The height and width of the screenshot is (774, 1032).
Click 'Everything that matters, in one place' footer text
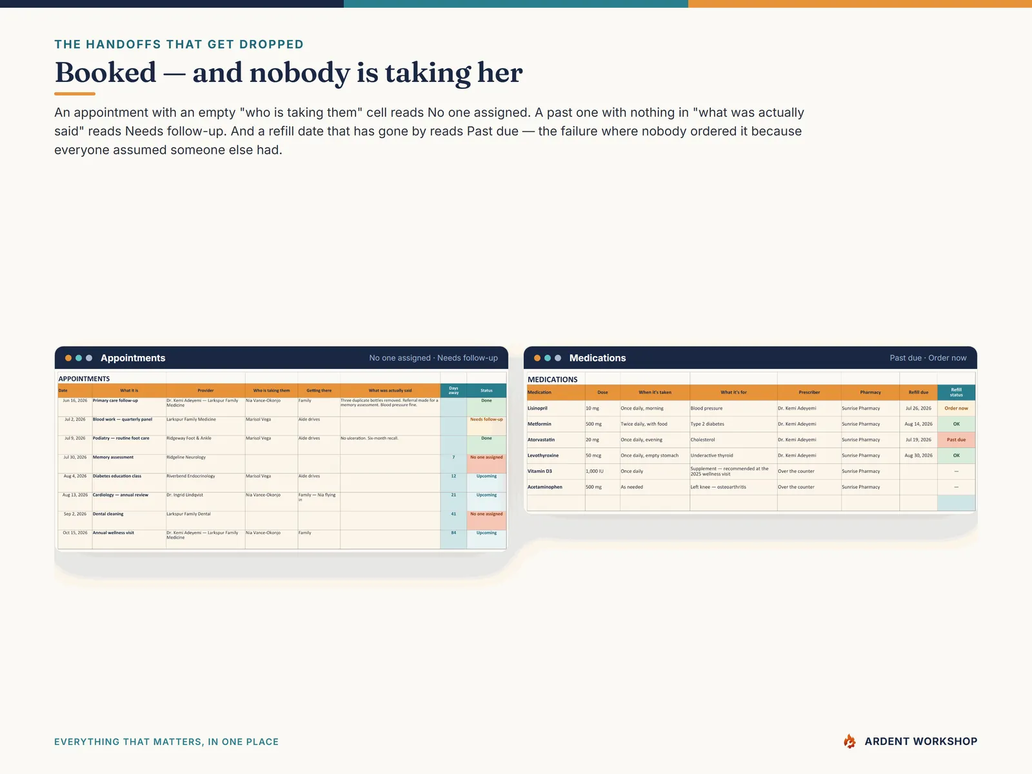click(166, 742)
